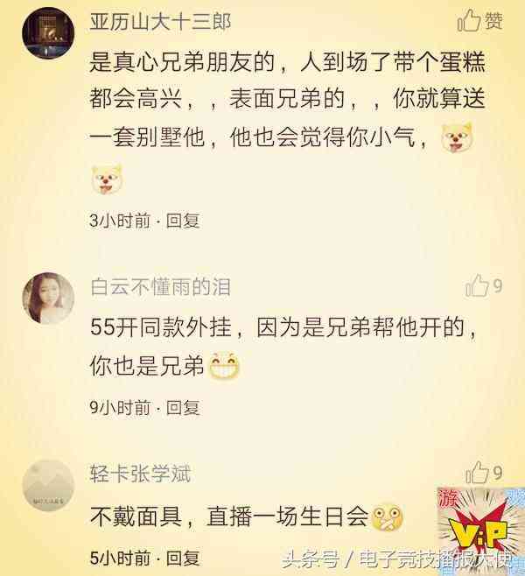Image resolution: width=525 pixels, height=576 pixels.
Task: Open the 头条号 电子竞技播报大使 watermark
Action: tap(398, 560)
